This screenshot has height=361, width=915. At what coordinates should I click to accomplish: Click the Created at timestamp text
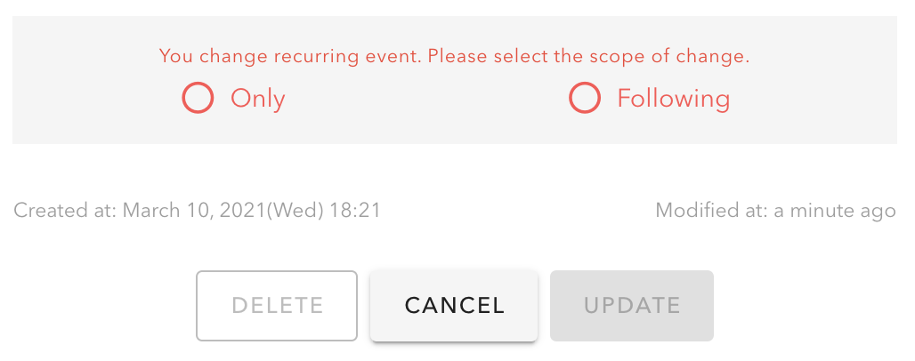pyautogui.click(x=198, y=211)
